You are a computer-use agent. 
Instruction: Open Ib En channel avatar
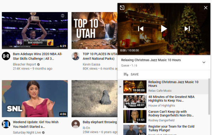75,124
